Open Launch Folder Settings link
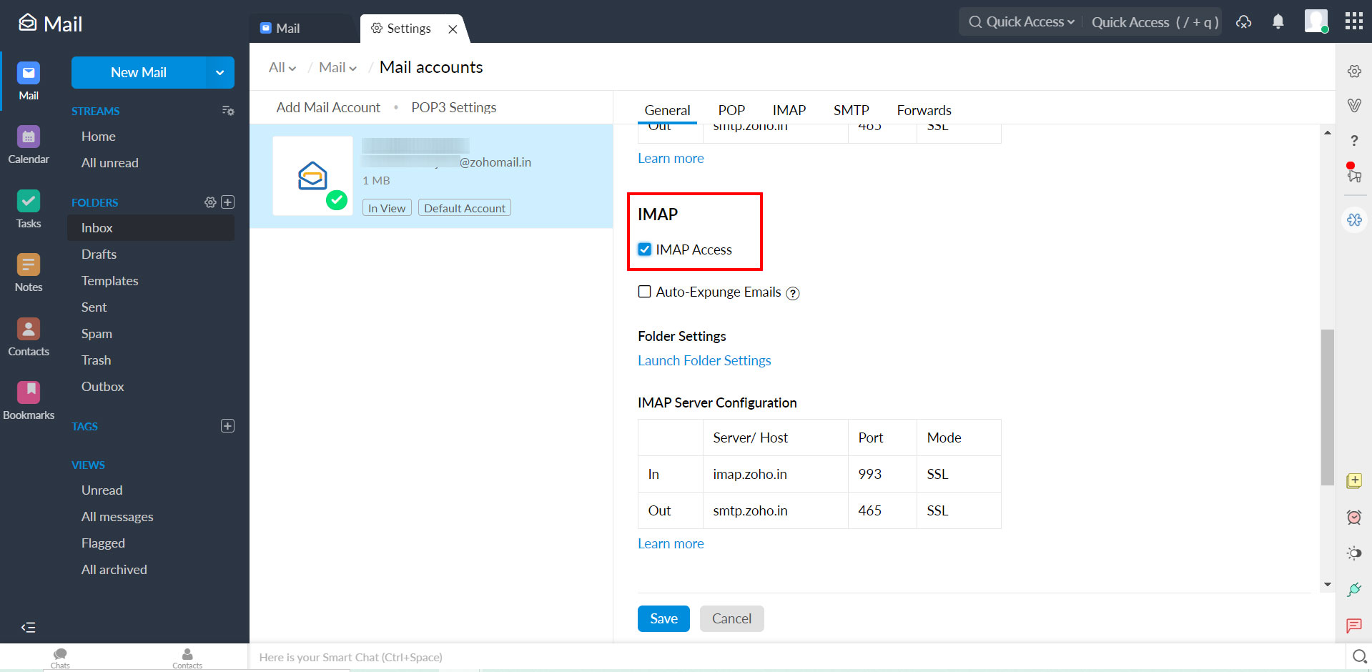The image size is (1372, 672). pyautogui.click(x=704, y=360)
